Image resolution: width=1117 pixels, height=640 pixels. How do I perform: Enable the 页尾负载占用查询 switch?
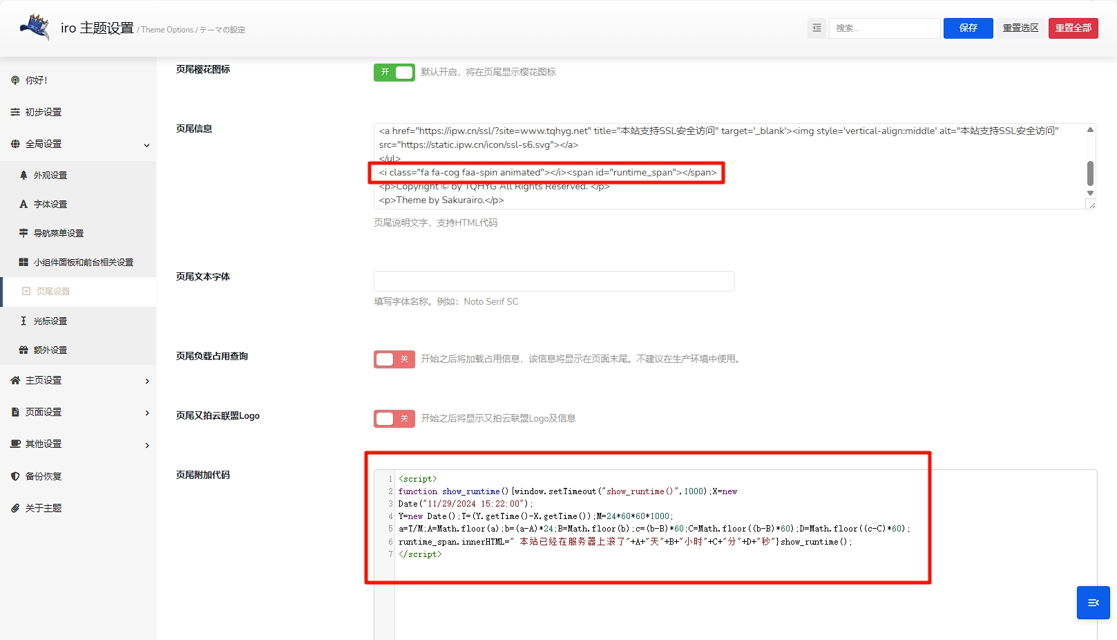pos(394,359)
